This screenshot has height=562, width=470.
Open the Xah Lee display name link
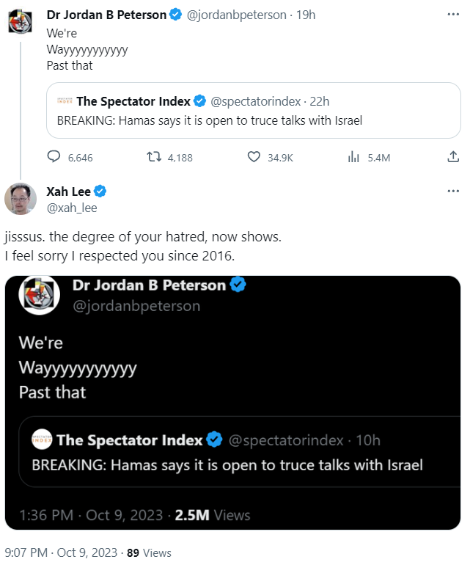pos(69,192)
